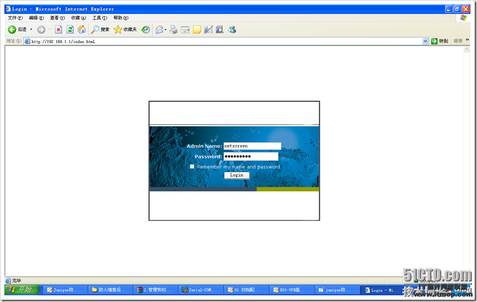Stop loading with the red X icon

[x=58, y=29]
